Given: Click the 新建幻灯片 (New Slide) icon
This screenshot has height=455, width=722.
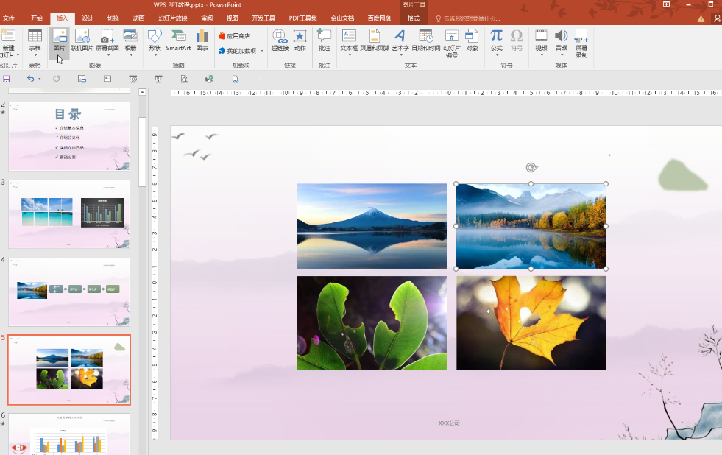Looking at the screenshot, I should 8,35.
